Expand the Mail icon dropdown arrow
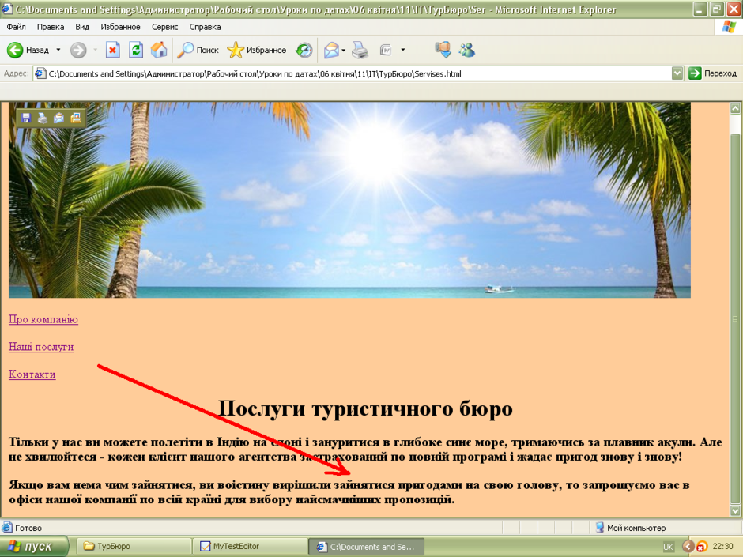The width and height of the screenshot is (743, 557). (x=344, y=50)
